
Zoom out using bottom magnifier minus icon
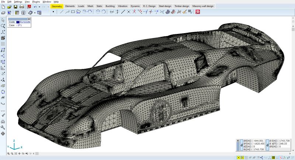click(12, 154)
